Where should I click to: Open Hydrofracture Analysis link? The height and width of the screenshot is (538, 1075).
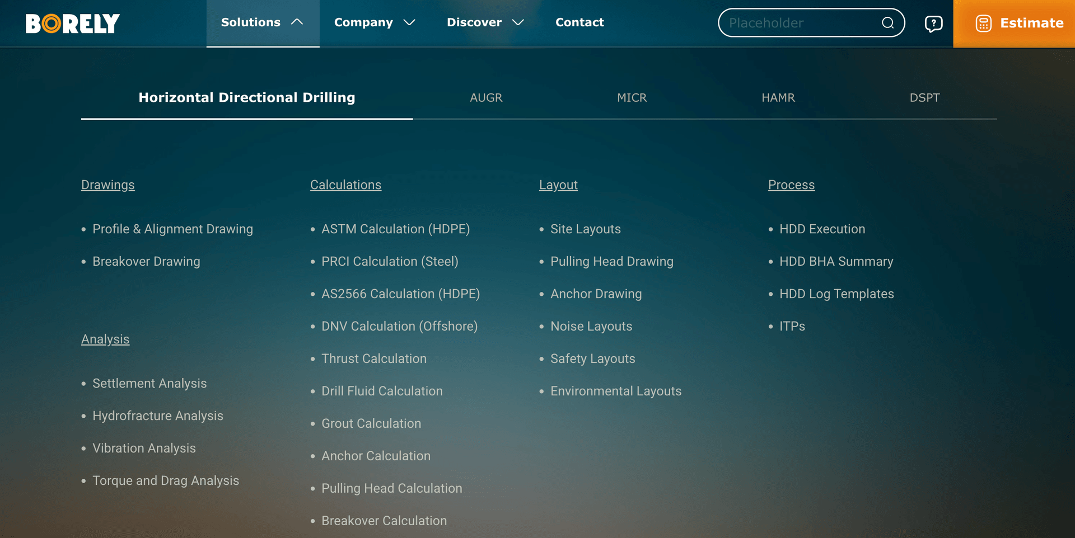click(x=158, y=416)
